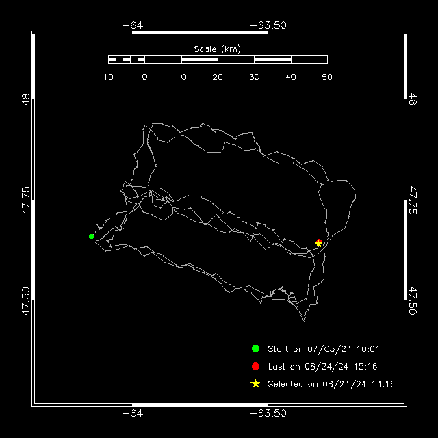This screenshot has height=438, width=438.
Task: Click the yellow star in the legend
Action: [255, 383]
